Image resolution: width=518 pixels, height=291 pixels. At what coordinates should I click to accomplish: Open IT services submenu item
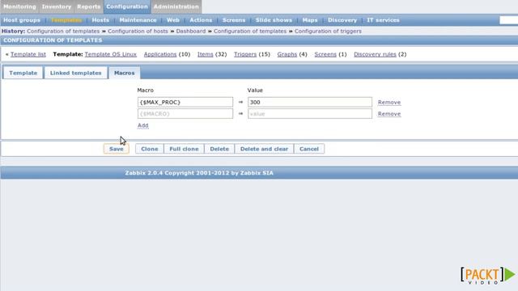click(383, 20)
